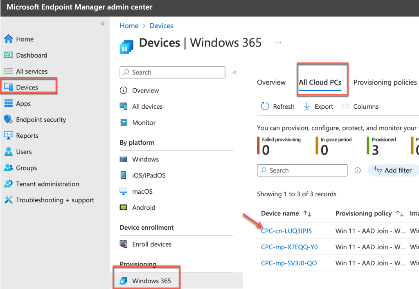Go to Devices in the breadcrumb

pos(161,26)
